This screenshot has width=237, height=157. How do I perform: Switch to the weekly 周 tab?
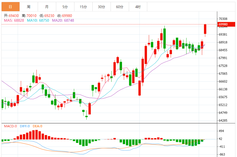click(29, 7)
